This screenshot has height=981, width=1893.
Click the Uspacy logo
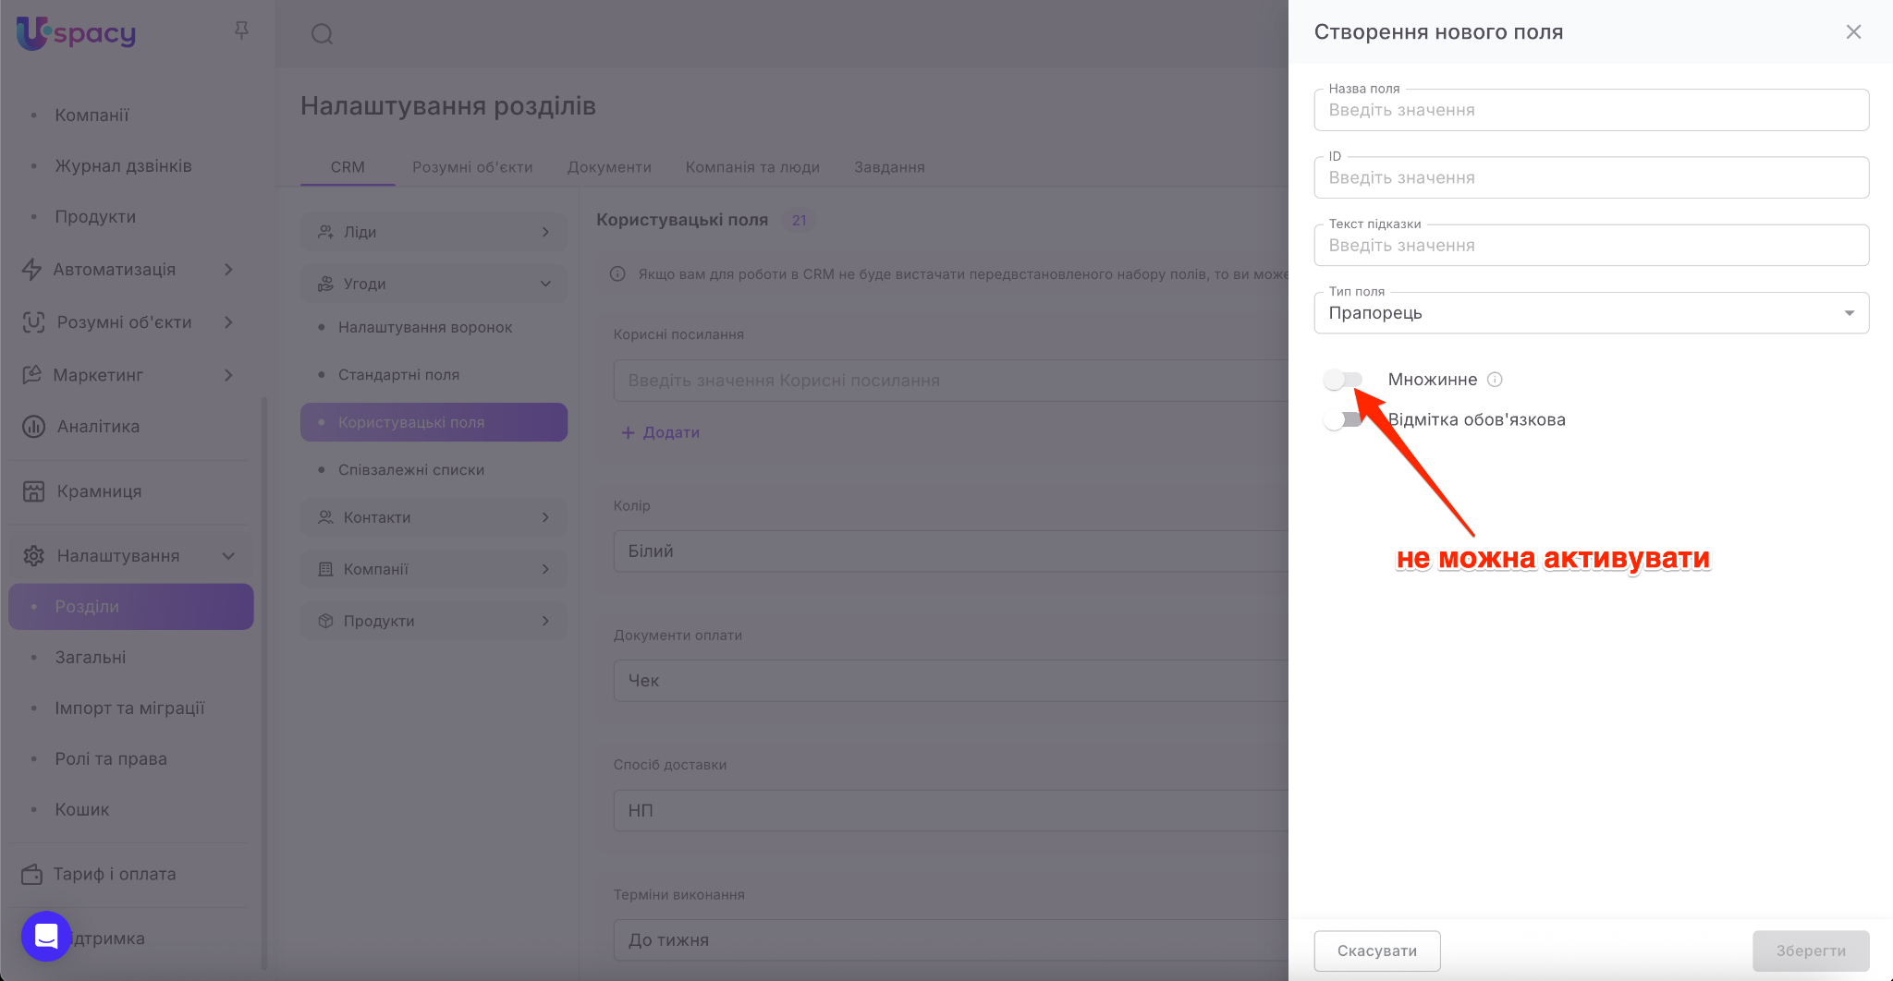[76, 33]
